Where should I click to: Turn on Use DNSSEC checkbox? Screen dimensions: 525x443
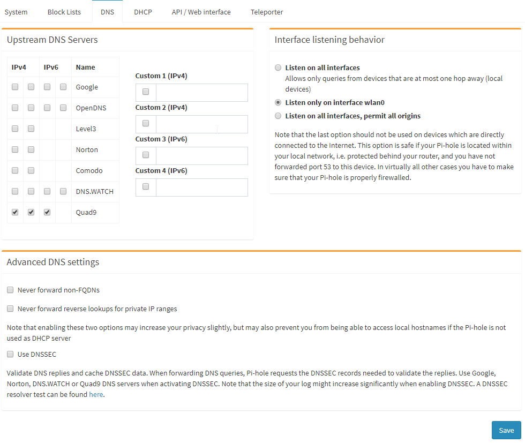[10, 354]
